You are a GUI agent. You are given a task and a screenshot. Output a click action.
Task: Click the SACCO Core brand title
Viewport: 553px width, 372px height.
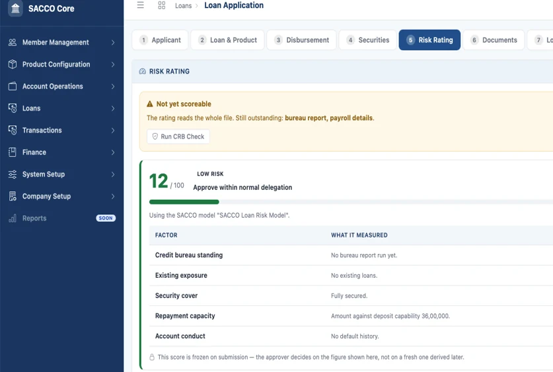point(52,9)
